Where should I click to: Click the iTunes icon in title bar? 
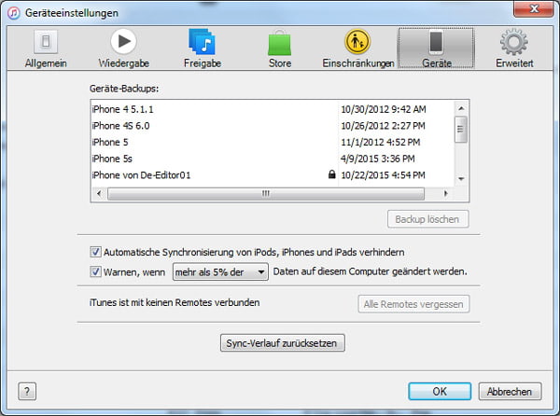tap(14, 13)
